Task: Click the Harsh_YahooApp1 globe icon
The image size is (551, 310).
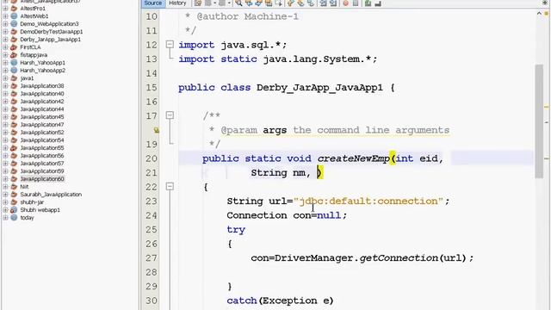Action: (14, 63)
